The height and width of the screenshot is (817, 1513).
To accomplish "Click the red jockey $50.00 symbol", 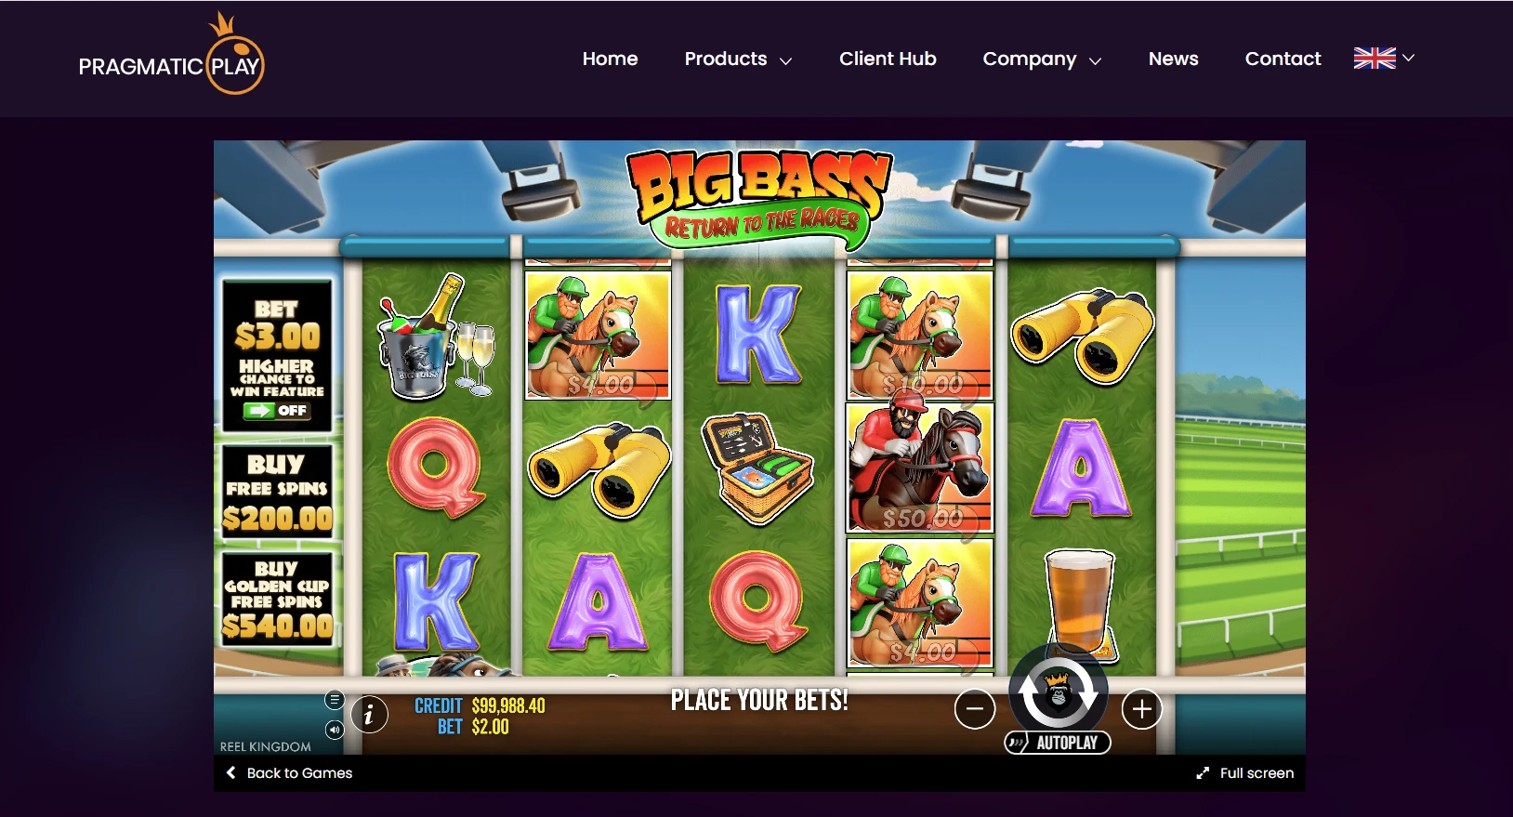I will [x=920, y=468].
